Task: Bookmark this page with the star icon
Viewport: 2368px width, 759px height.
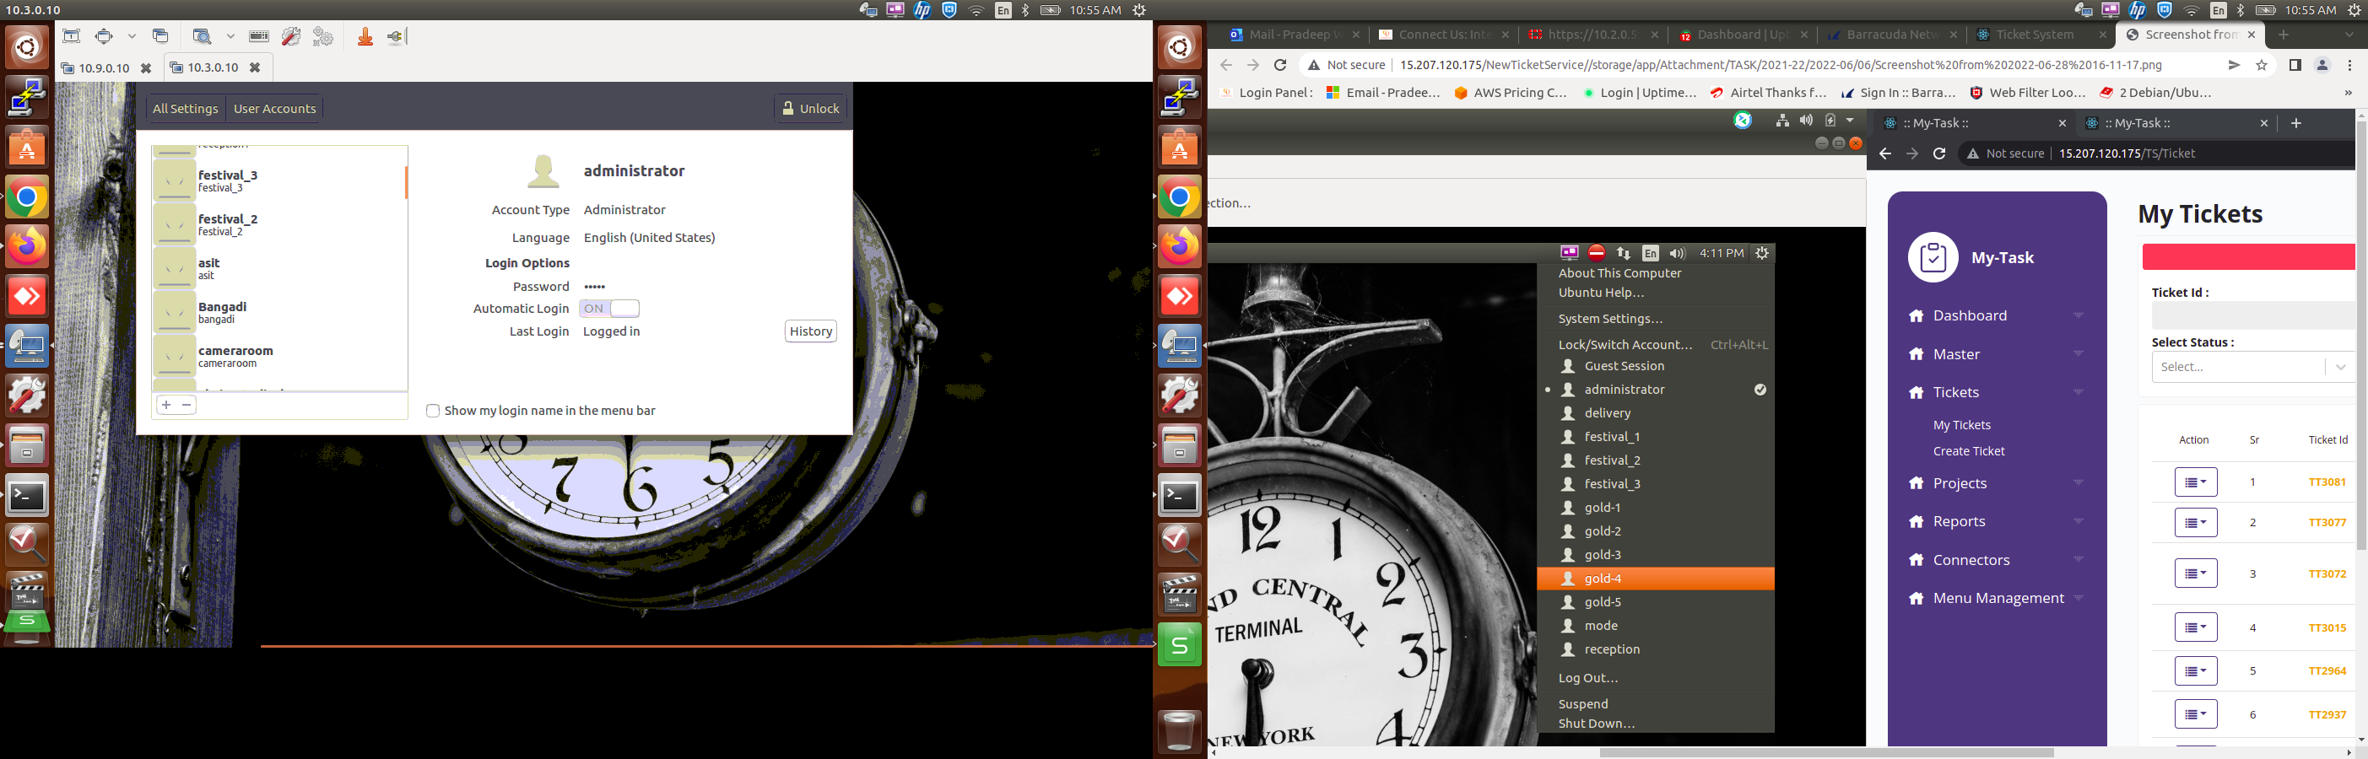Action: [2262, 65]
